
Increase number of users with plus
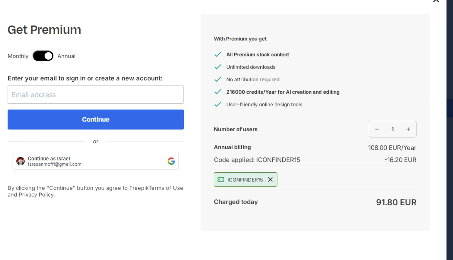coord(408,129)
